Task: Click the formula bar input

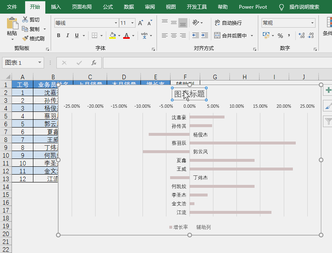Action: click(x=217, y=63)
